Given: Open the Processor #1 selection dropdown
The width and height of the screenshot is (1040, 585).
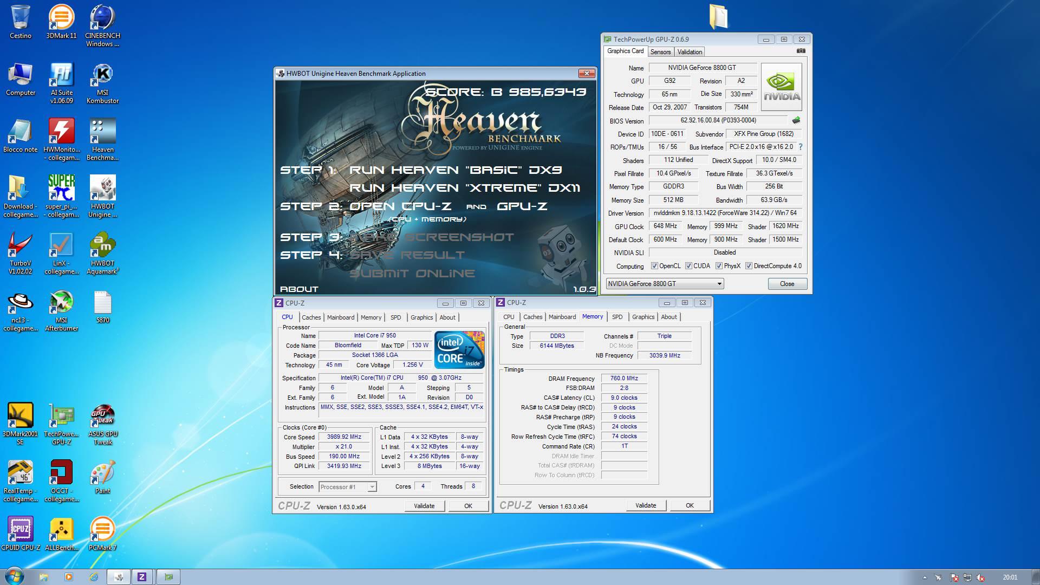Looking at the screenshot, I should point(347,487).
